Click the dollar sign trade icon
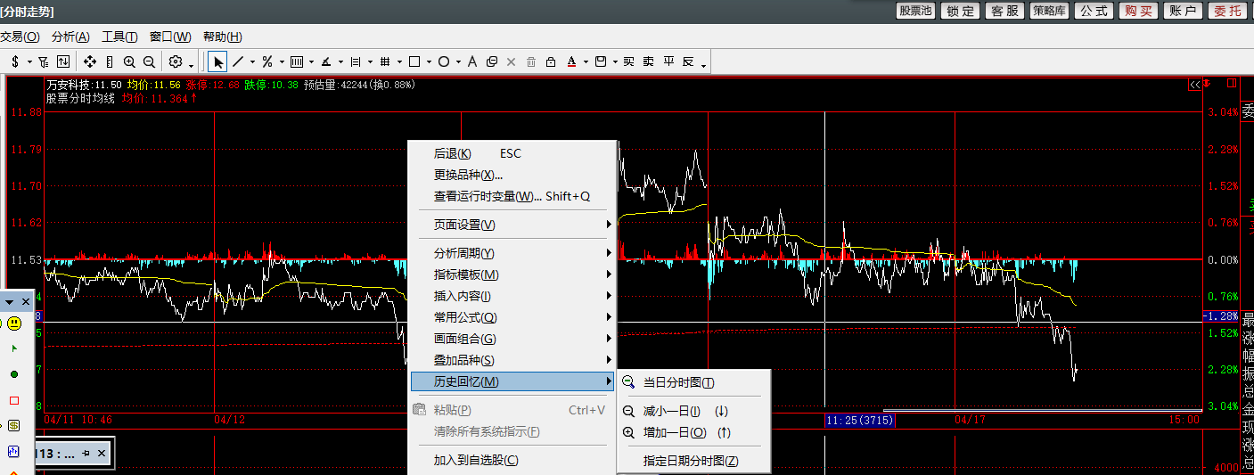The width and height of the screenshot is (1254, 475). click(x=15, y=61)
